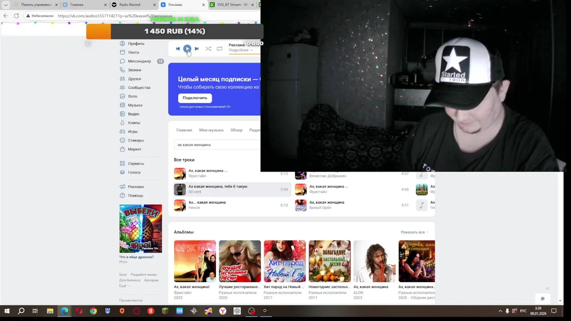Open Windows taskbar search
Viewport: 571px width, 321px height.
[21, 311]
